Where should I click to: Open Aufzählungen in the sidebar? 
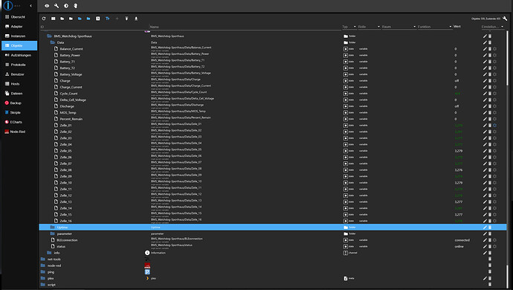[19, 55]
